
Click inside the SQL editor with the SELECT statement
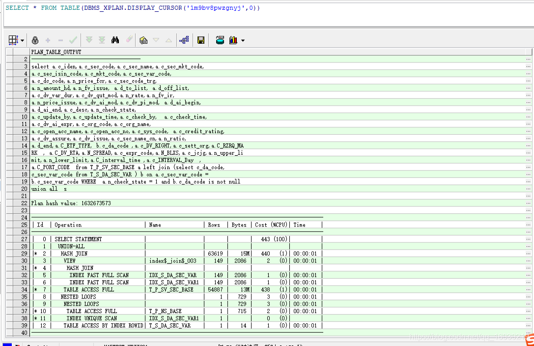268,14
